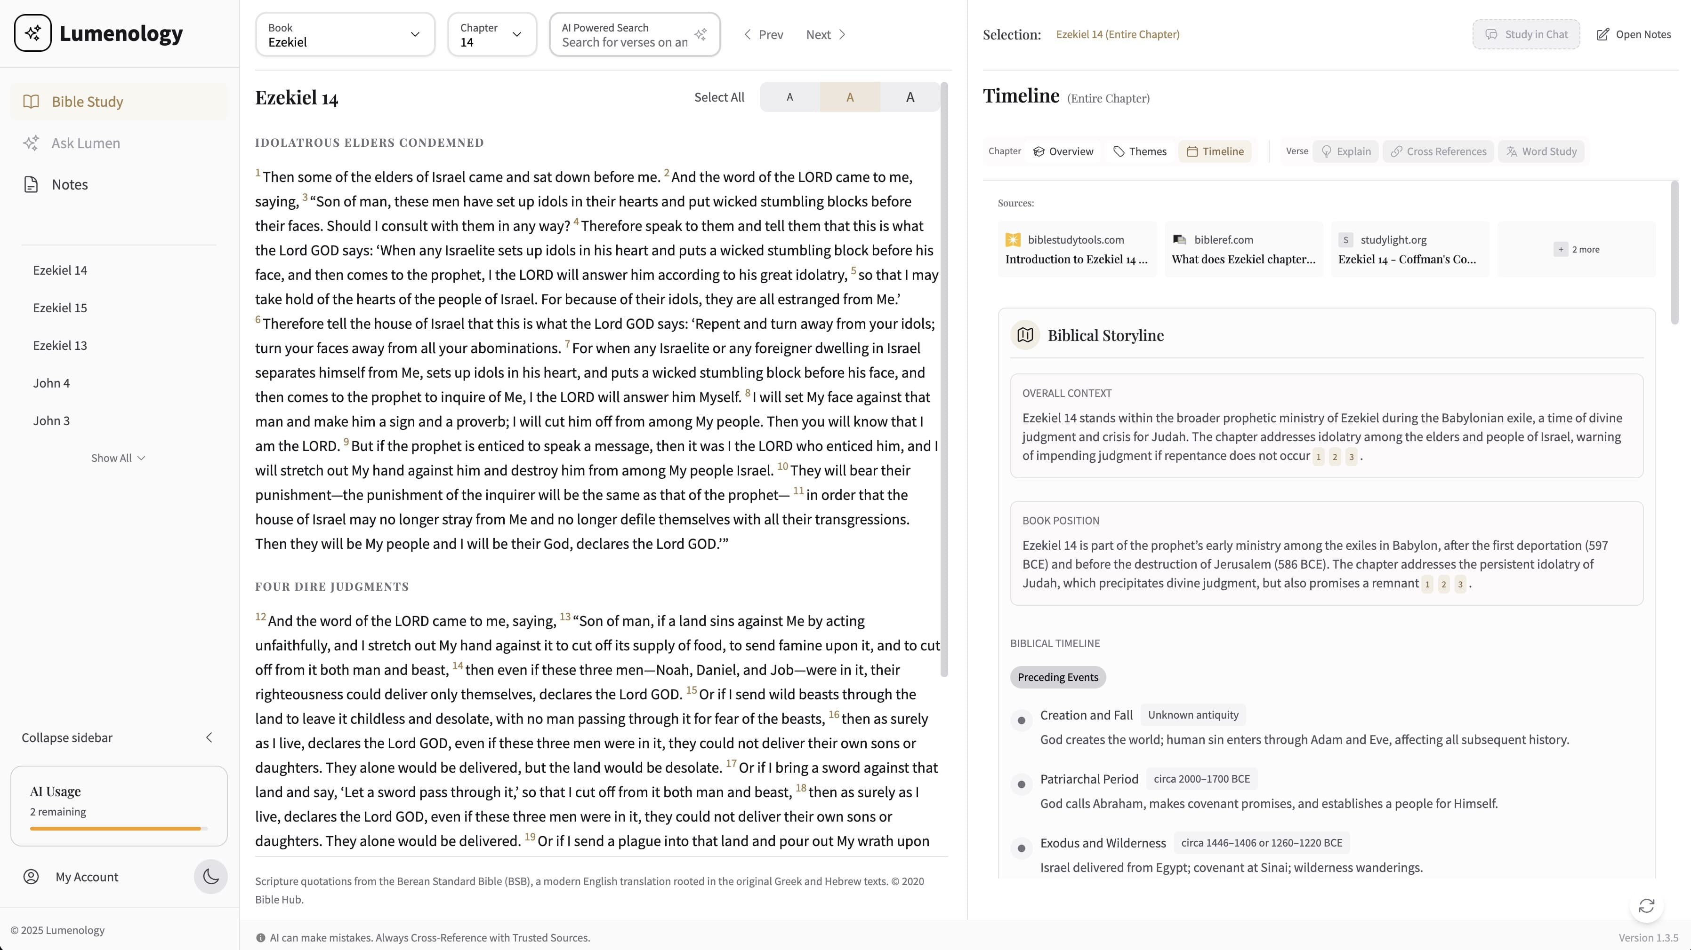Viewport: 1691px width, 950px height.
Task: Switch to the Themes chapter tab
Action: tap(1140, 151)
